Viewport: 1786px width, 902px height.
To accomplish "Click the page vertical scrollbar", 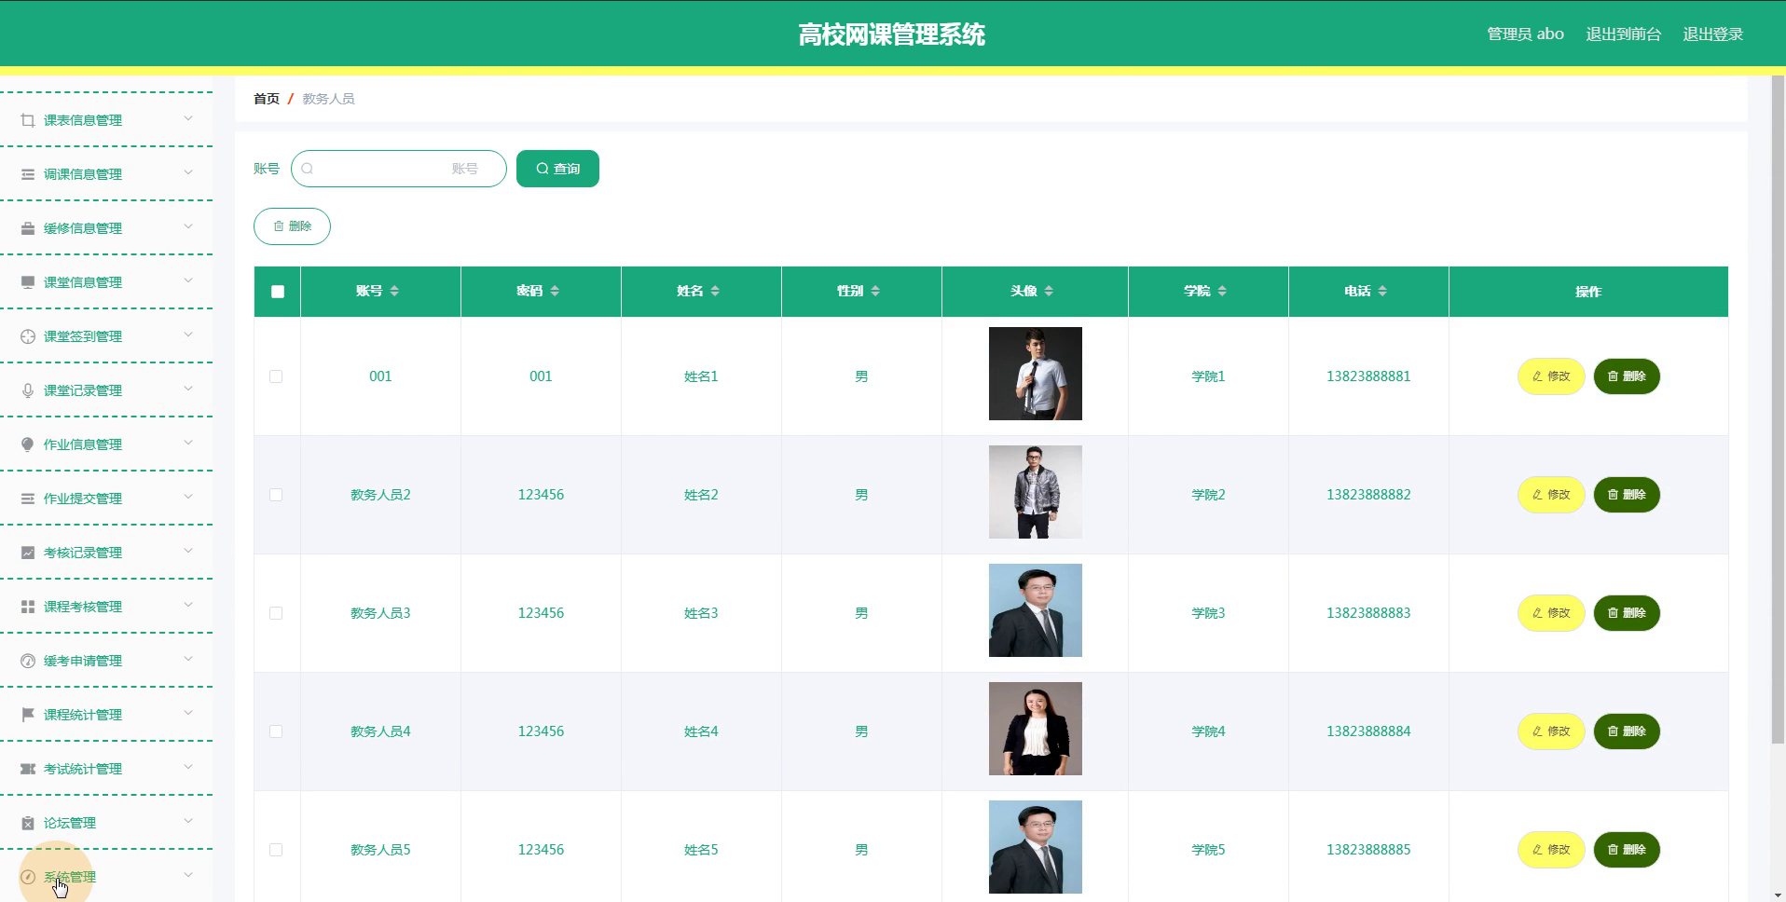I will pos(1778,410).
